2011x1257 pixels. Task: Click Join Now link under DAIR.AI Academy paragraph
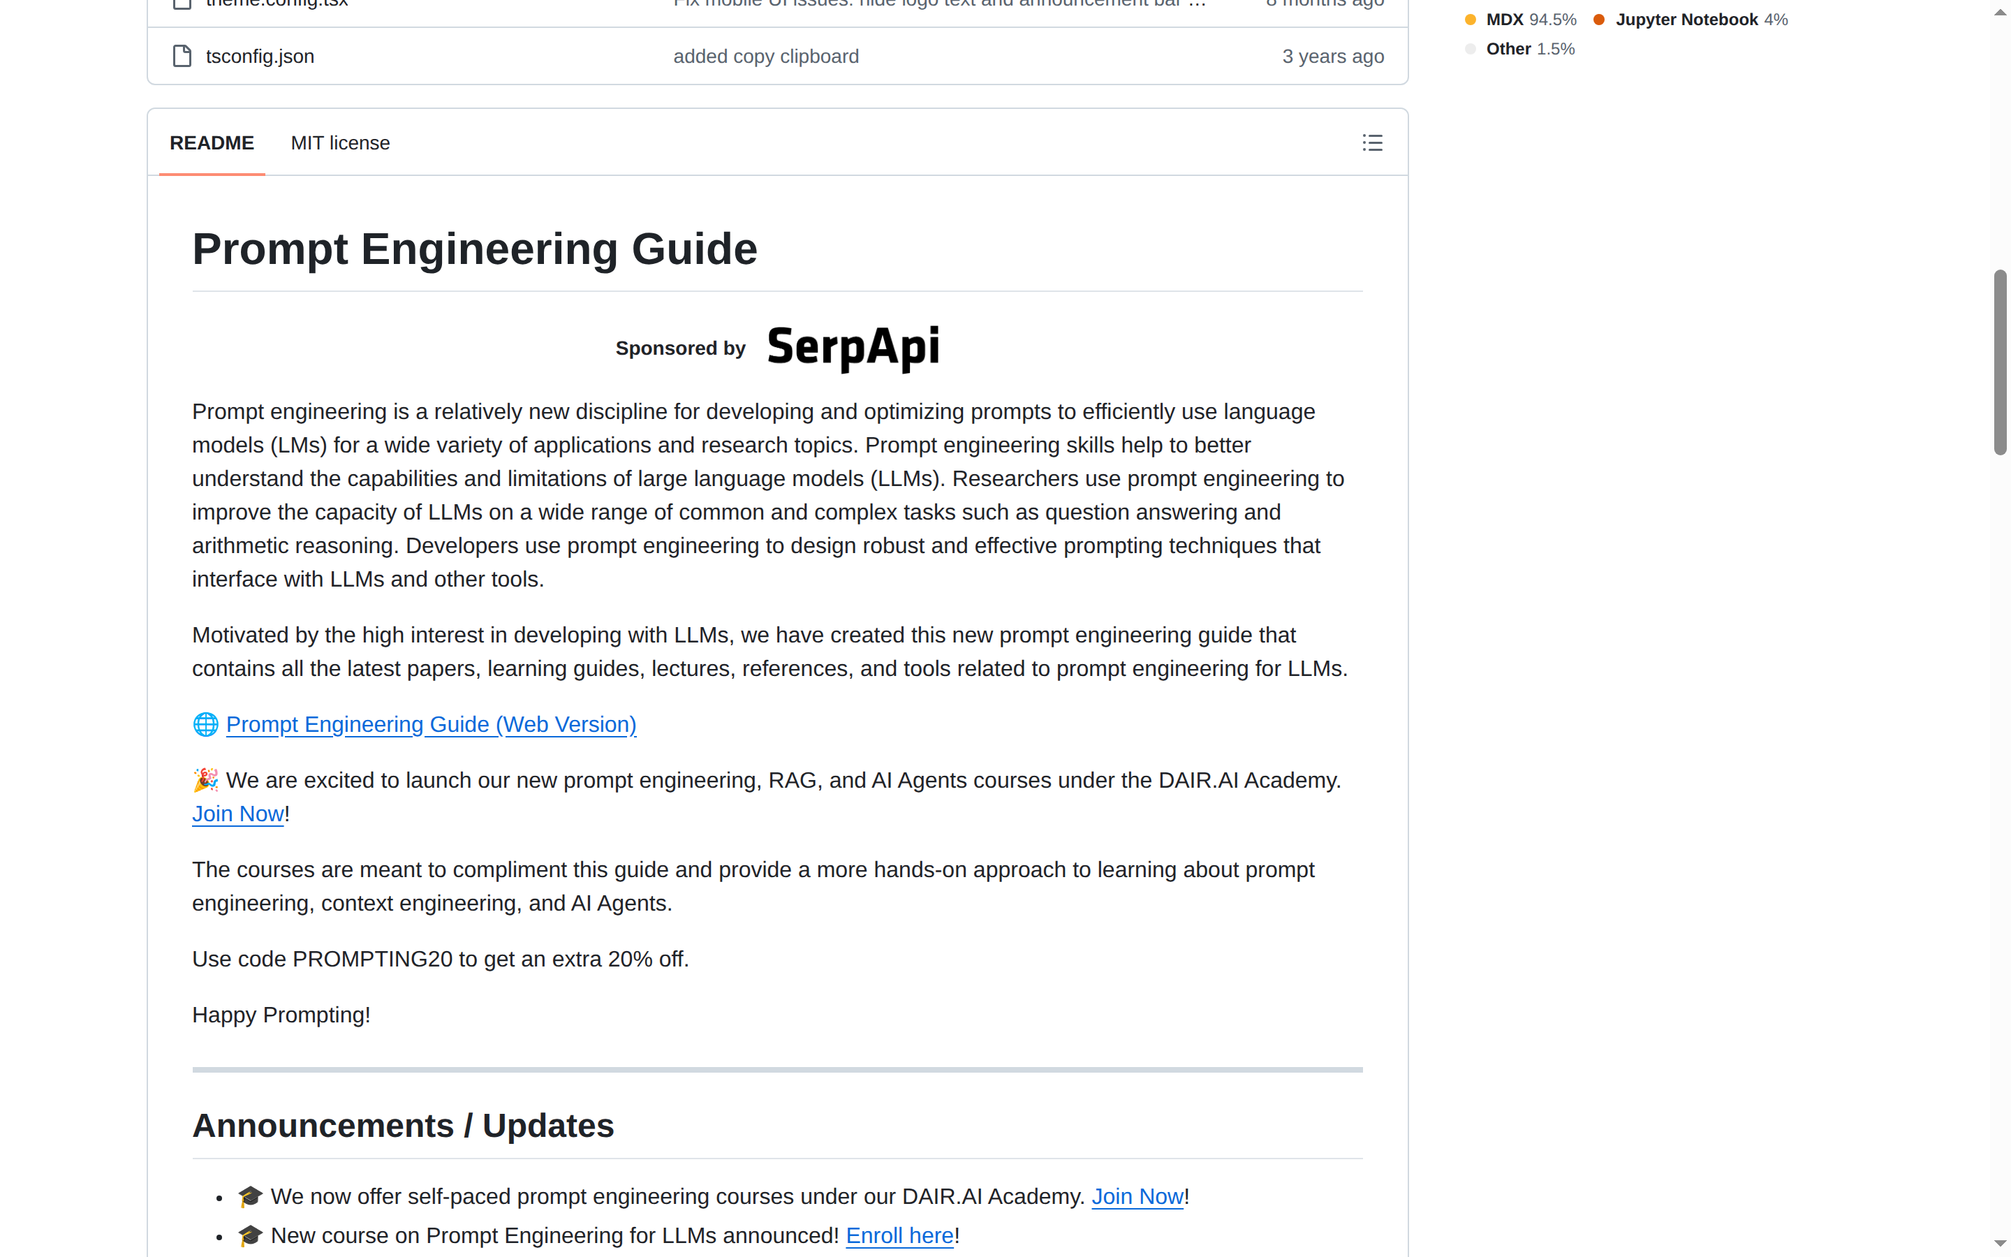pos(237,814)
